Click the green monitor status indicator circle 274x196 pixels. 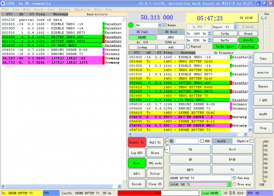[x=131, y=25]
